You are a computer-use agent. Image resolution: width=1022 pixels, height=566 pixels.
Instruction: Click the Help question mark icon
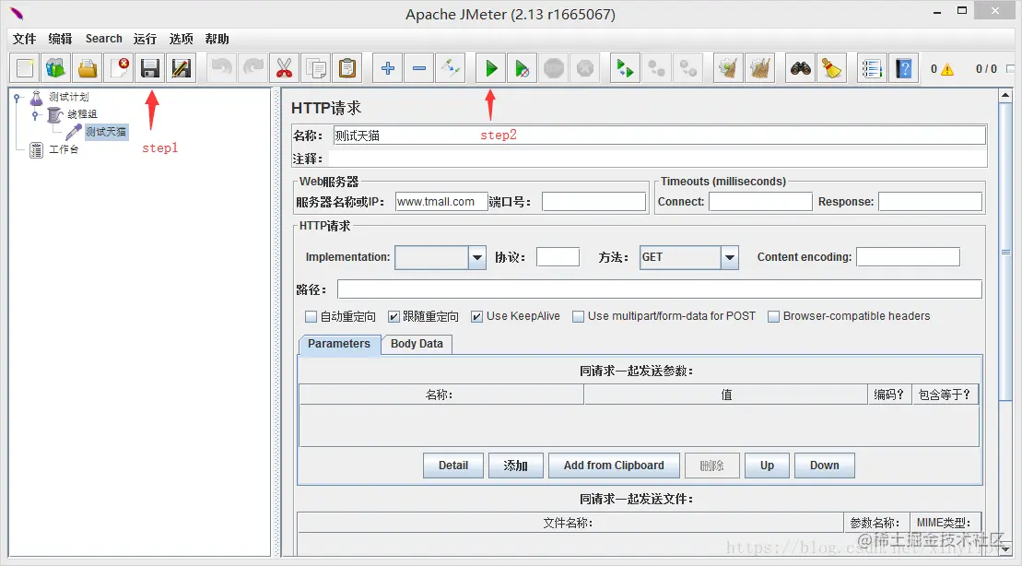coord(903,68)
